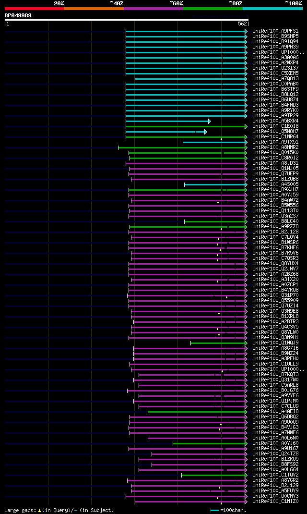Screen dimensions: 307x514
Task: Select the UniRef100_B7KHF6 label
Action: click(x=275, y=248)
